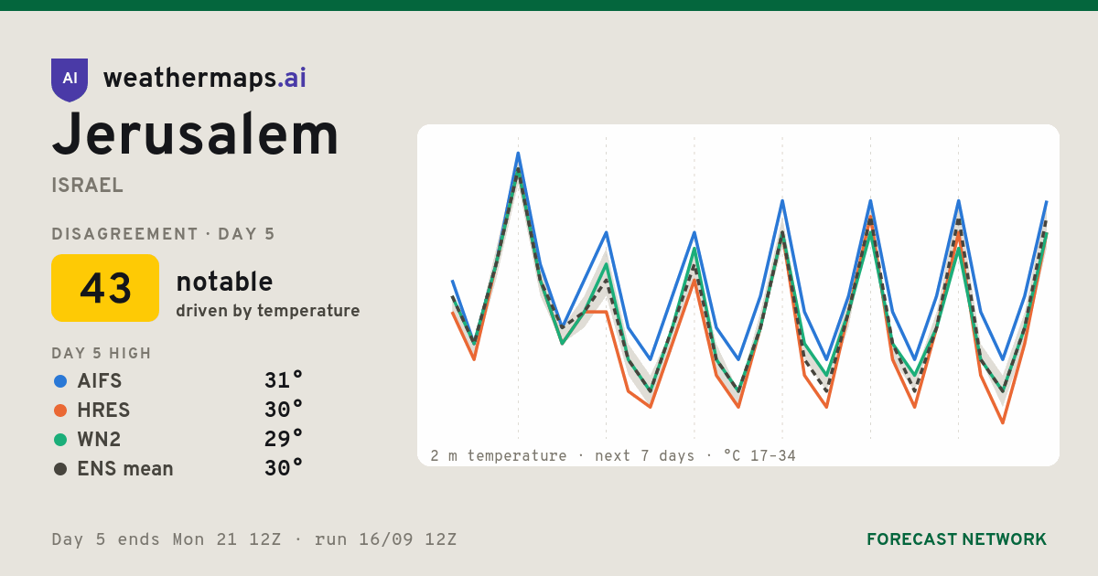
Task: Click the run 16/09 12Z footer text
Action: pyautogui.click(x=385, y=539)
